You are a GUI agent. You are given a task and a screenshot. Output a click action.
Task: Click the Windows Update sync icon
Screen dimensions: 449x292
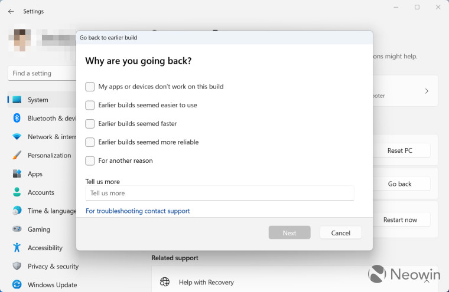[17, 284]
